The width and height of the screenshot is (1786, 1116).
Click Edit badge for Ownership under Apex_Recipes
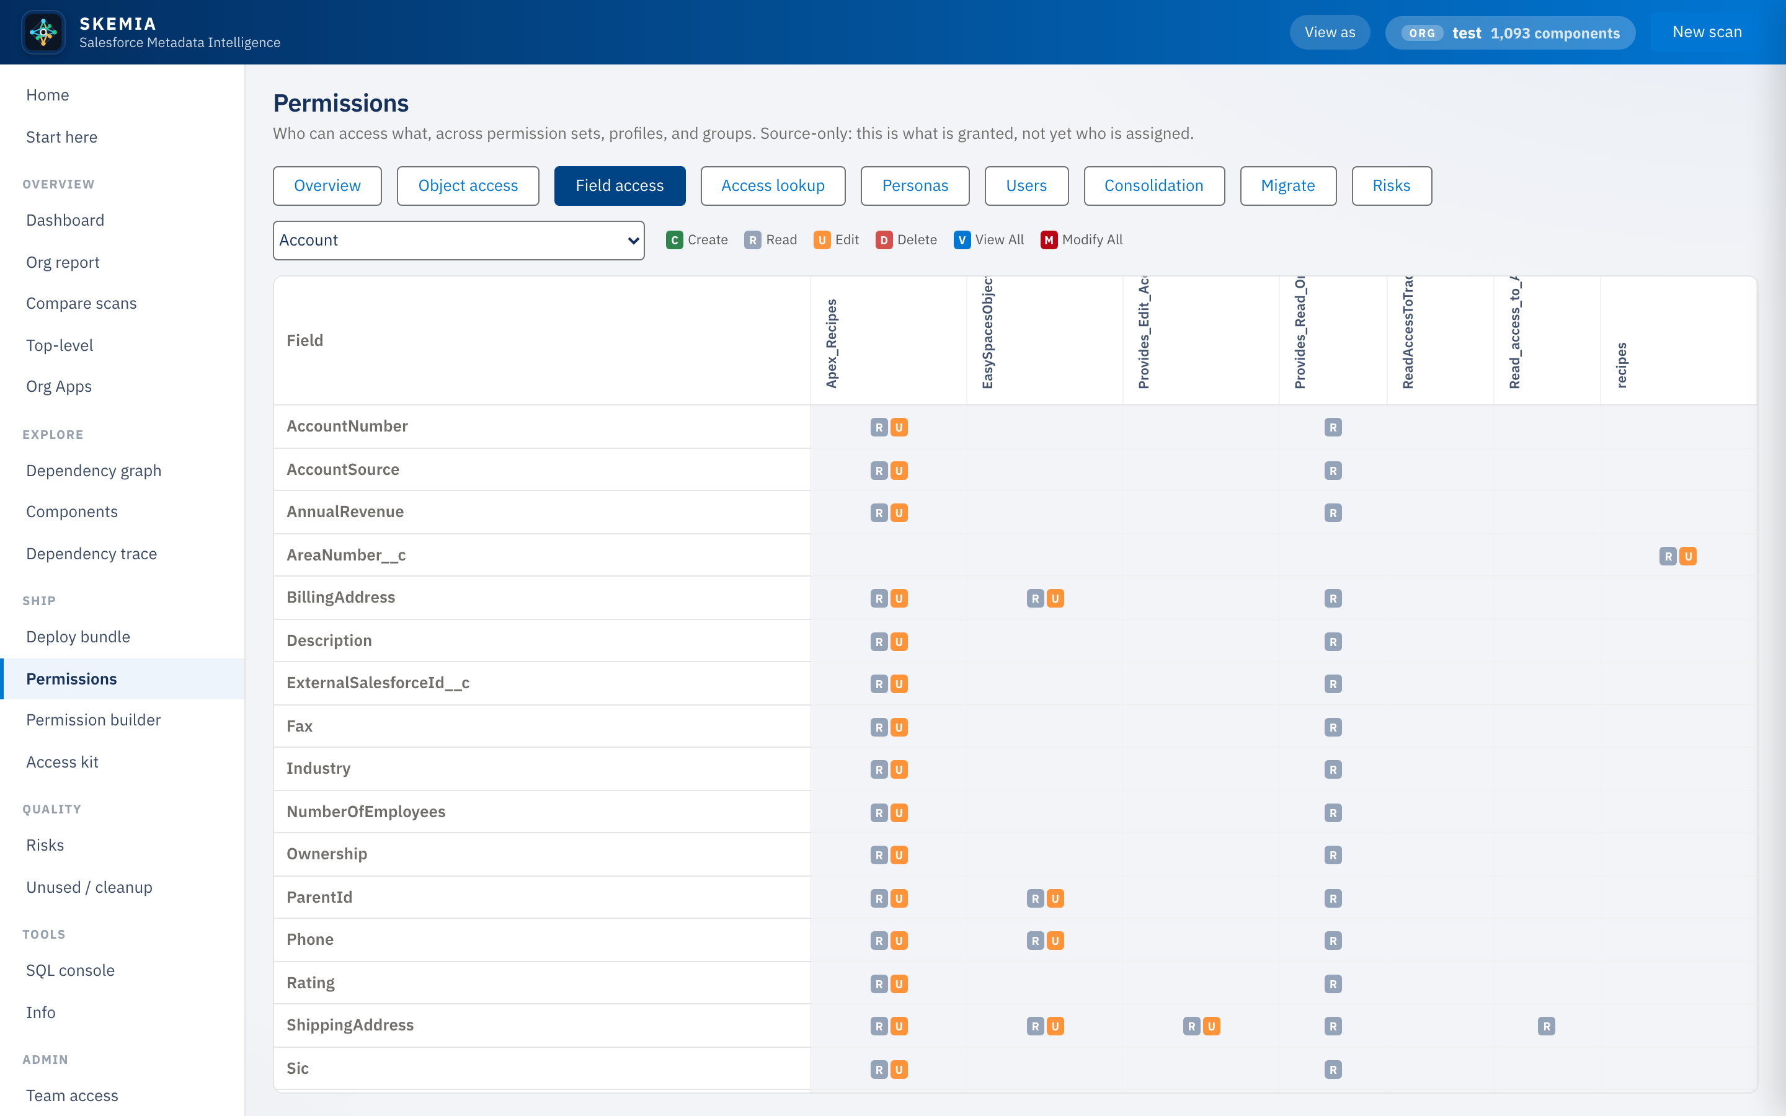point(899,856)
